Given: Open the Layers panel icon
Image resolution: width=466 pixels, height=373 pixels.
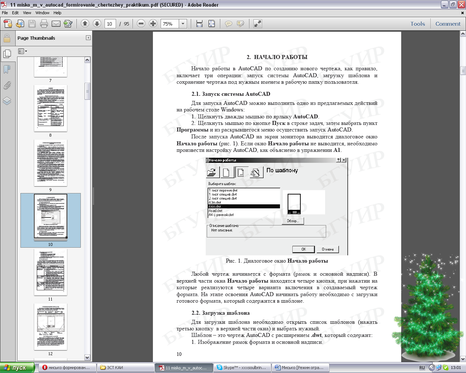Looking at the screenshot, I should (7, 101).
